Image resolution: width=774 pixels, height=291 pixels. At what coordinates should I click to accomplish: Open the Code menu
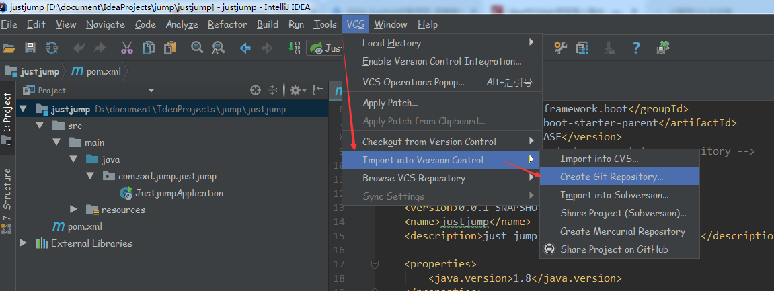click(145, 24)
